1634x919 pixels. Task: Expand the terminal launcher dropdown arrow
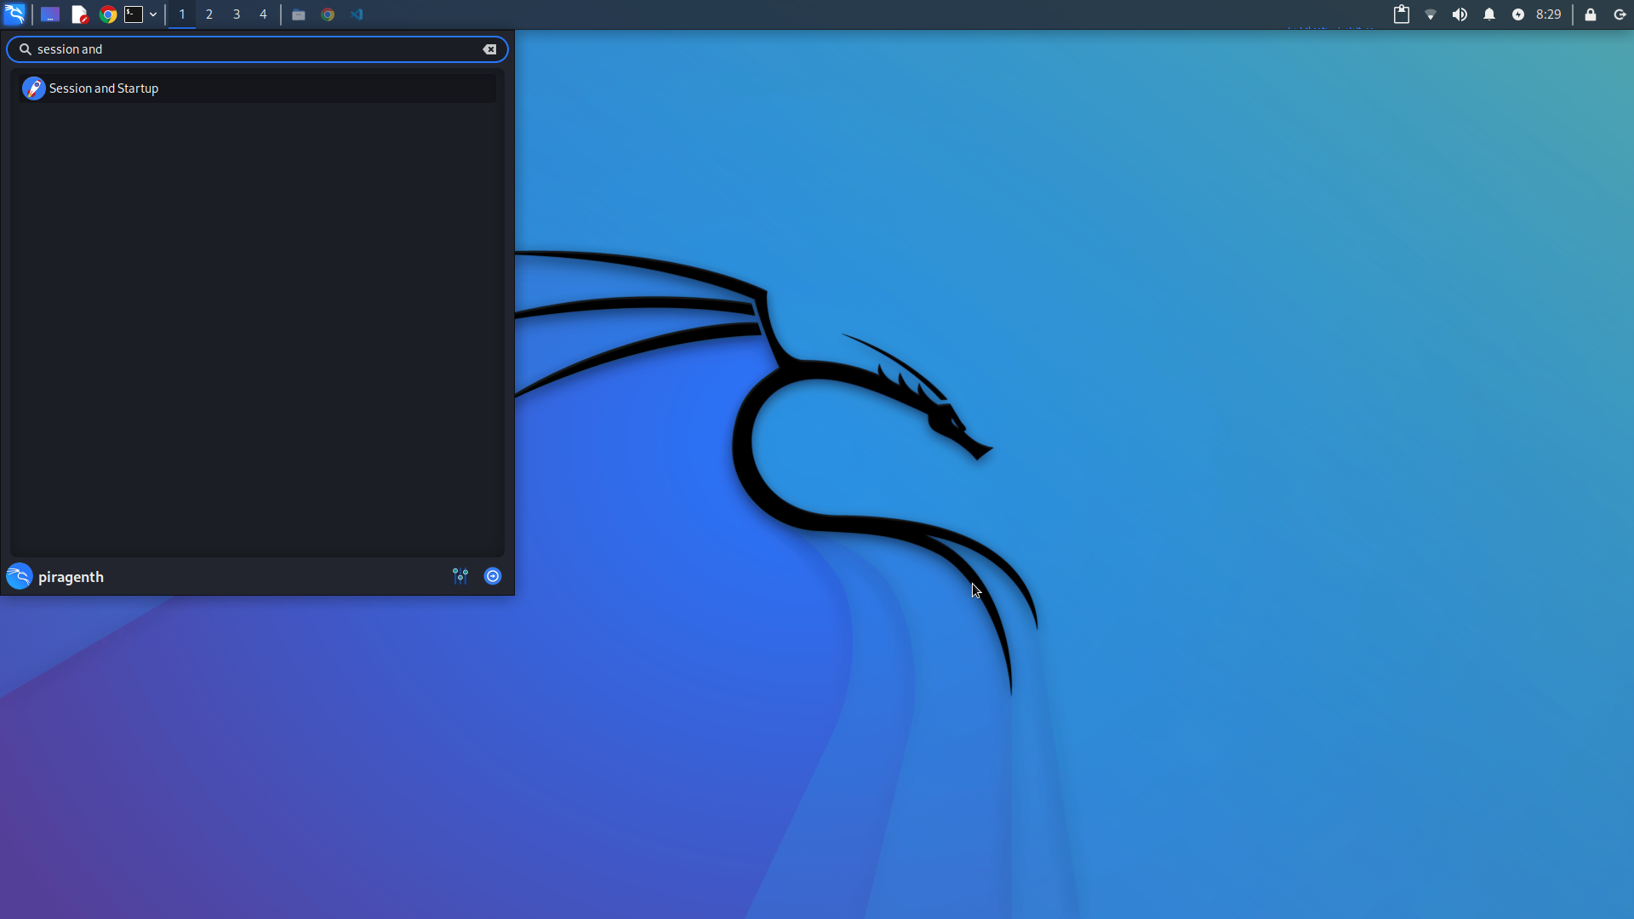(153, 14)
